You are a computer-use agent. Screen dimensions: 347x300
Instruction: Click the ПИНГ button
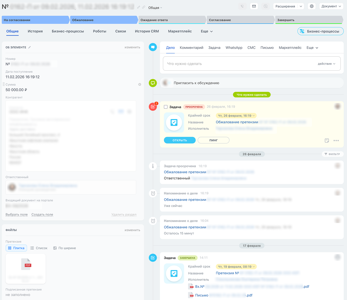(213, 140)
